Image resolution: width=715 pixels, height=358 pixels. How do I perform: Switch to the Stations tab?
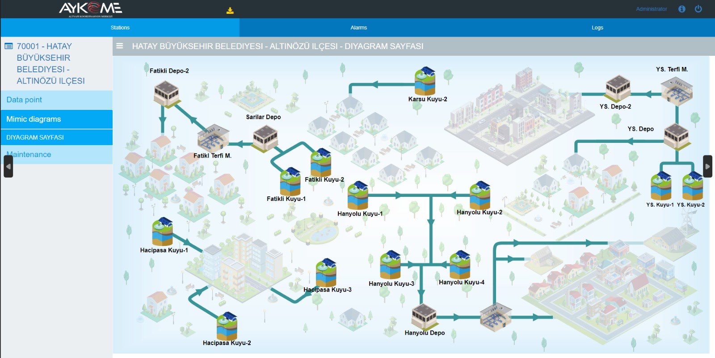[x=120, y=28]
